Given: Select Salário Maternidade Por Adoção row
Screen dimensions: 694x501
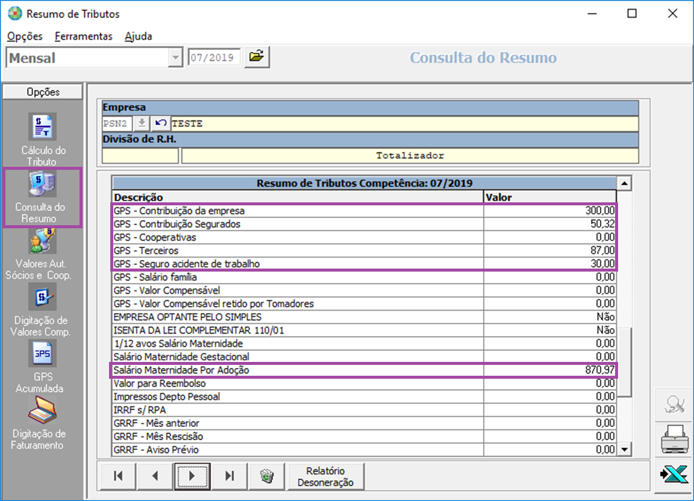Looking at the screenshot, I should (x=364, y=370).
